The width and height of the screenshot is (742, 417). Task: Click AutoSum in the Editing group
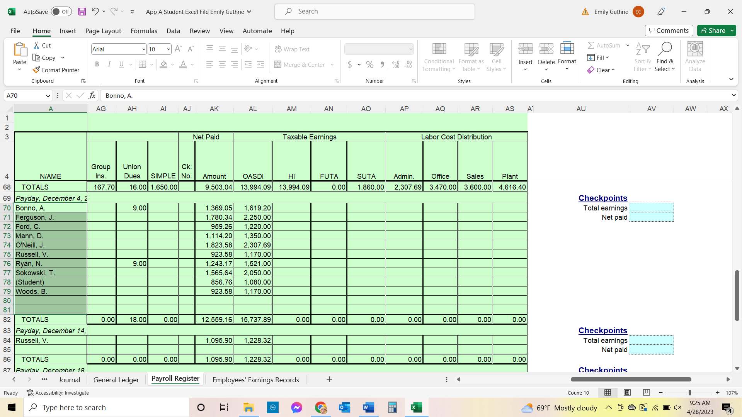604,46
